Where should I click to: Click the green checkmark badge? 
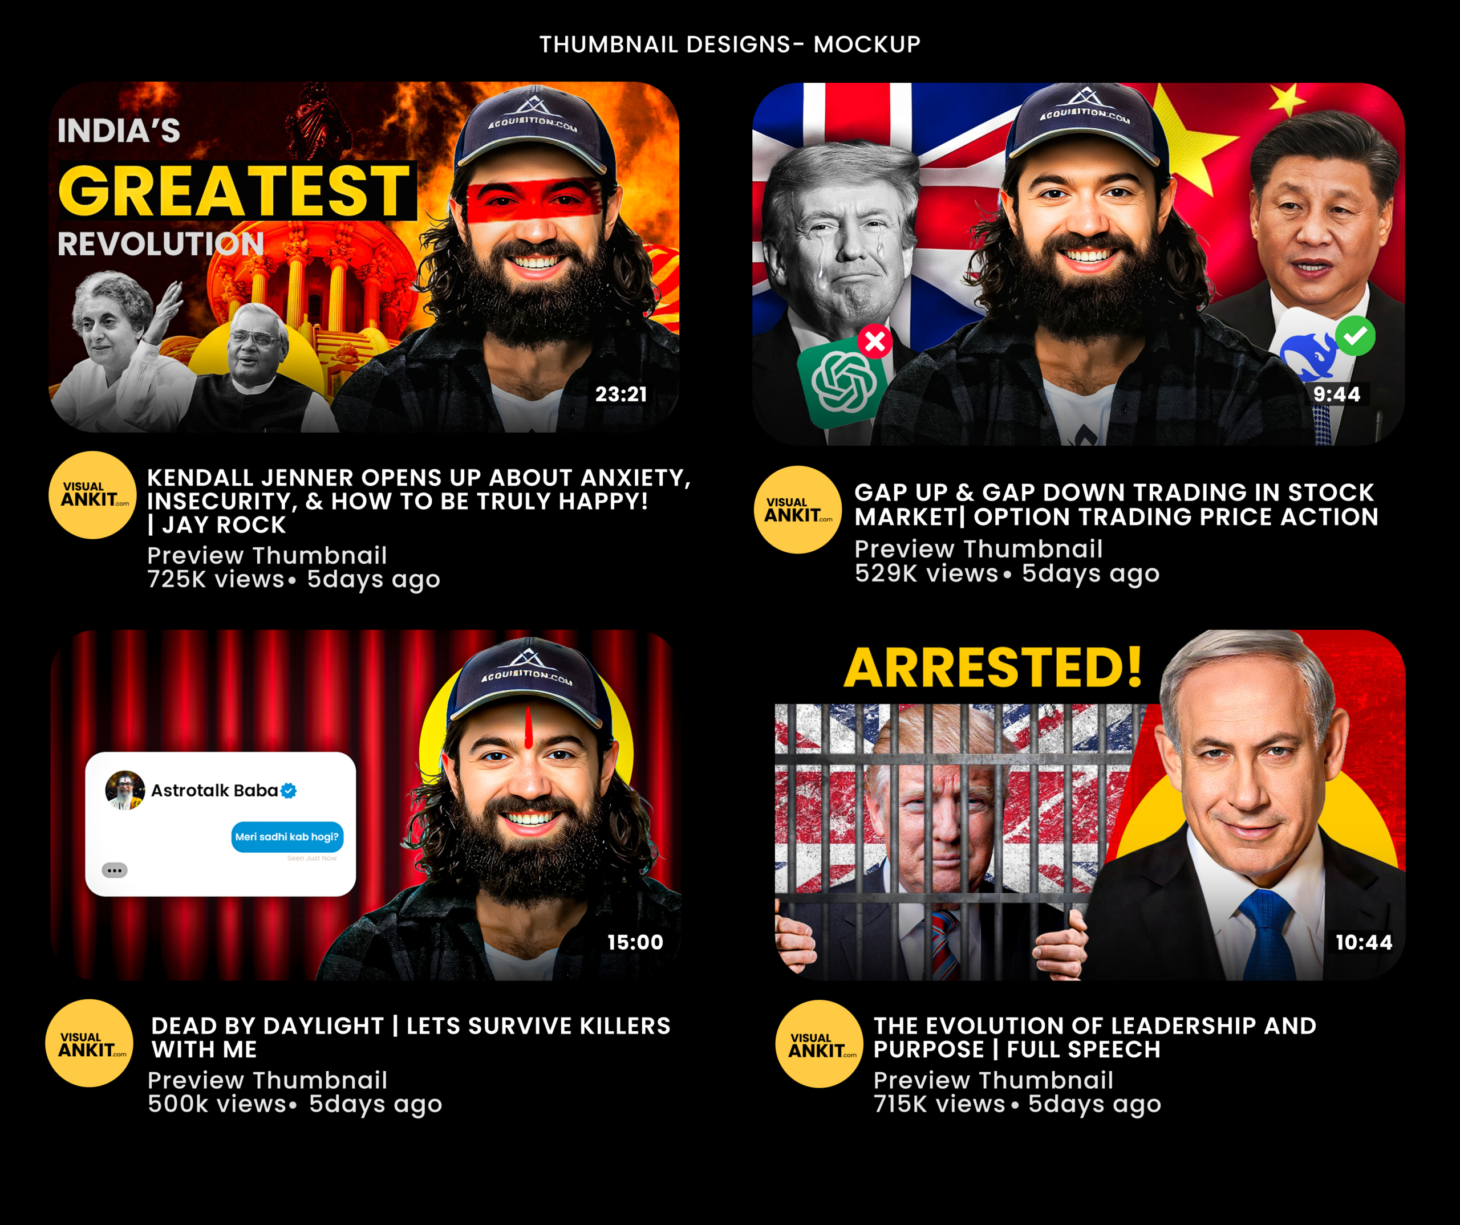click(x=1355, y=336)
